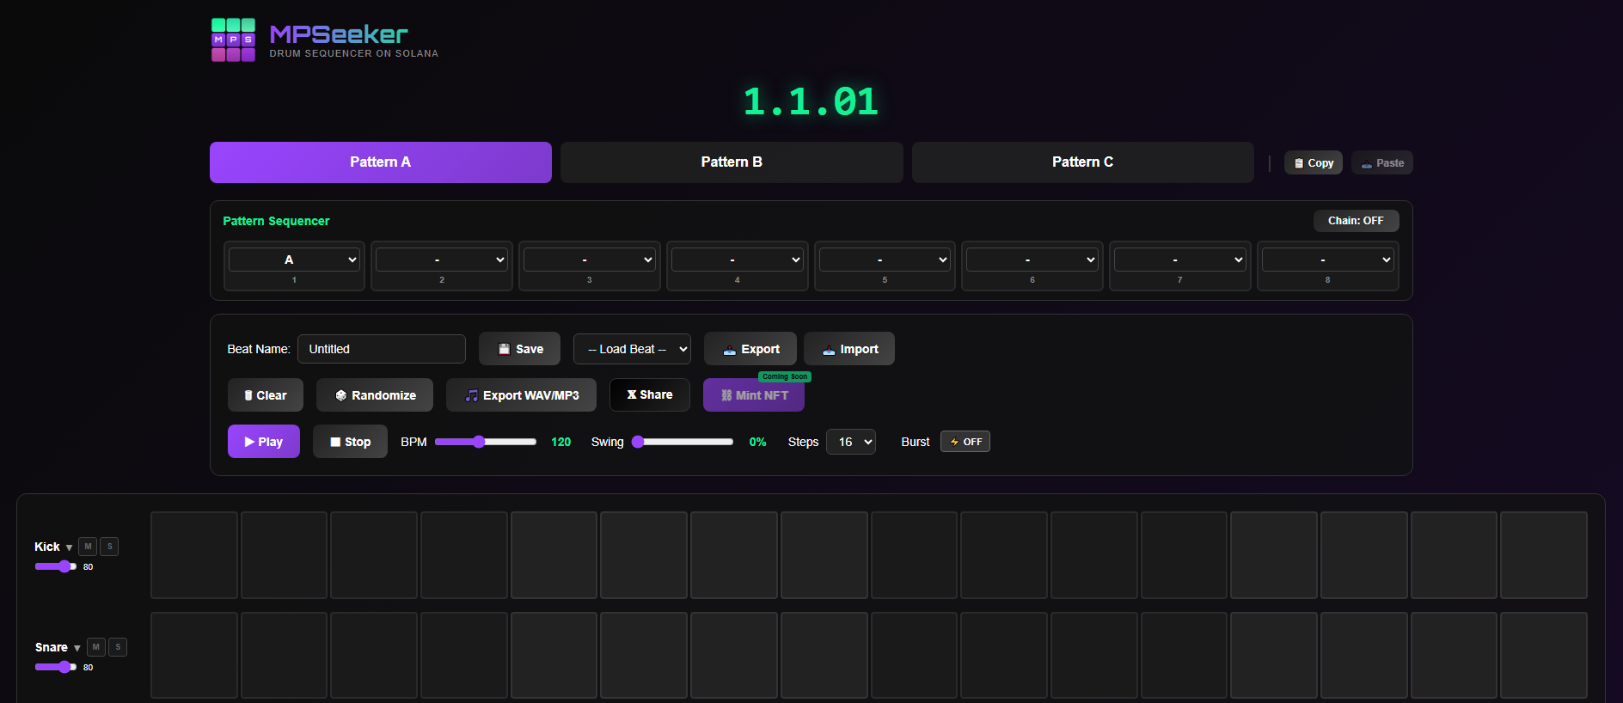
Task: Click Export WAV/MP3 button
Action: (x=521, y=395)
